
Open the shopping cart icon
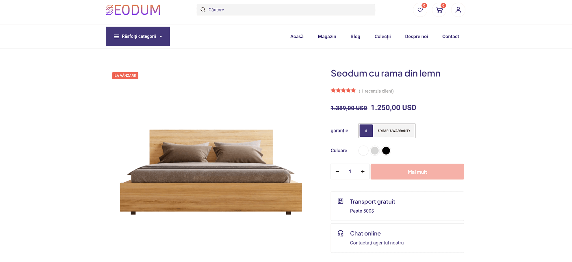tap(439, 10)
